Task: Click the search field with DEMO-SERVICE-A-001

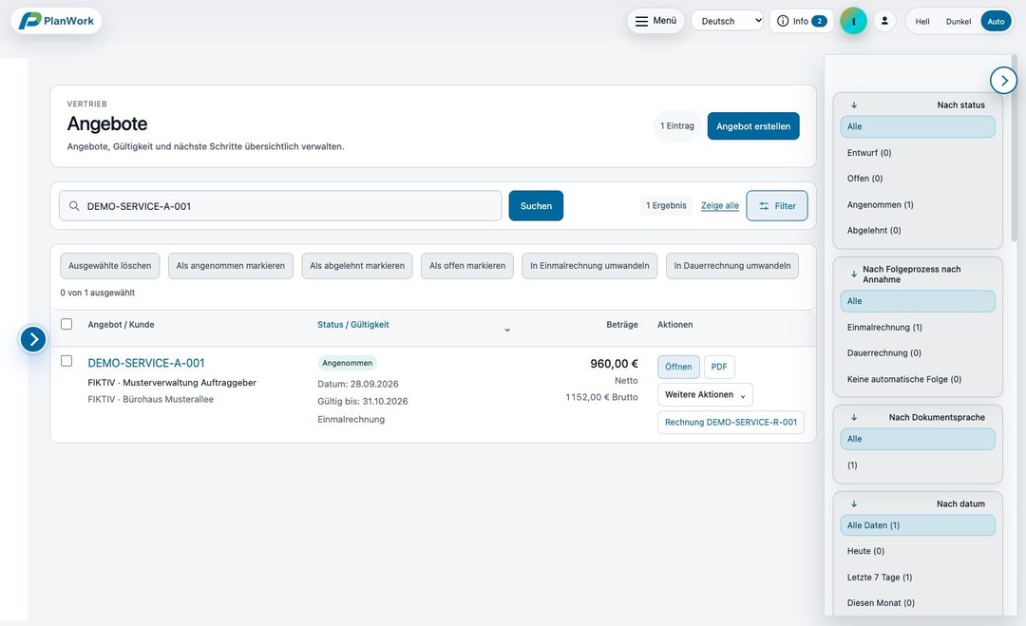Action: pyautogui.click(x=280, y=206)
